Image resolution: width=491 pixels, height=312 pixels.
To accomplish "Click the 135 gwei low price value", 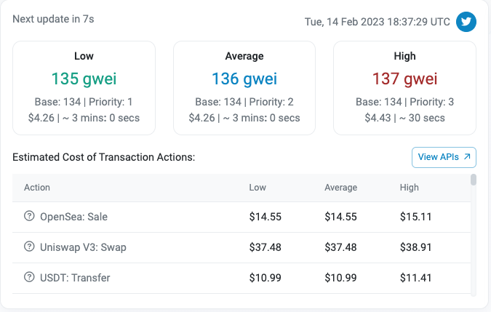I will click(84, 79).
